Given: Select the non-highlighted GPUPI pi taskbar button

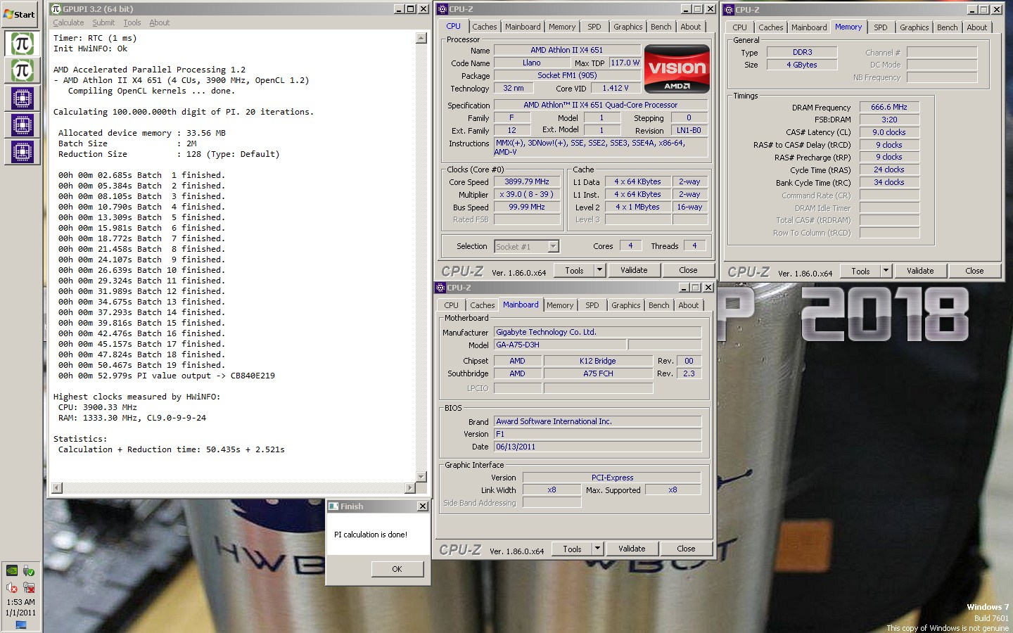Looking at the screenshot, I should click(22, 70).
